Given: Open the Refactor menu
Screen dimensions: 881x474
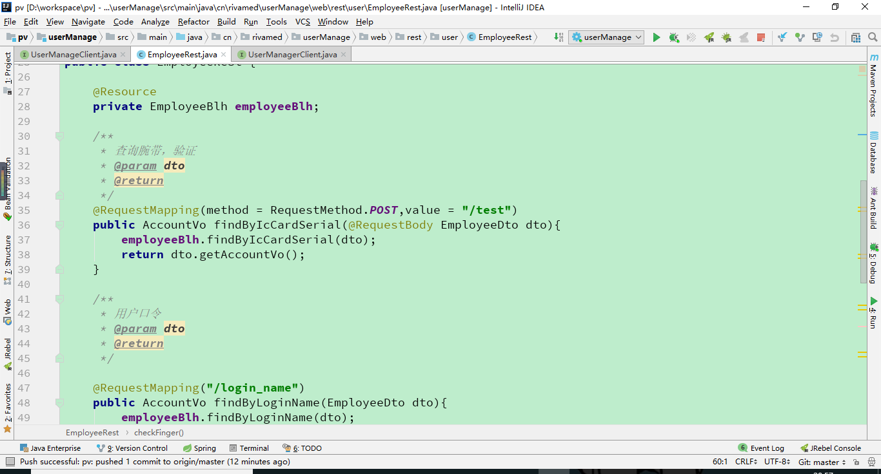Looking at the screenshot, I should [193, 22].
